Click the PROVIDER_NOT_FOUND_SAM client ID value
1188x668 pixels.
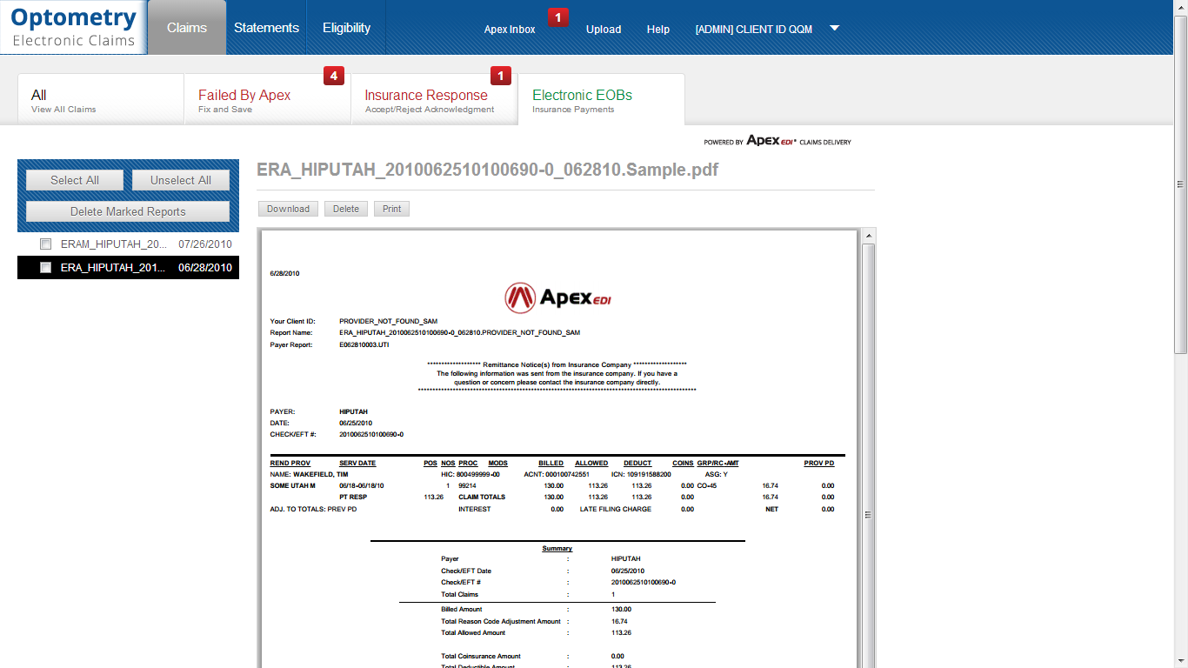pos(388,321)
